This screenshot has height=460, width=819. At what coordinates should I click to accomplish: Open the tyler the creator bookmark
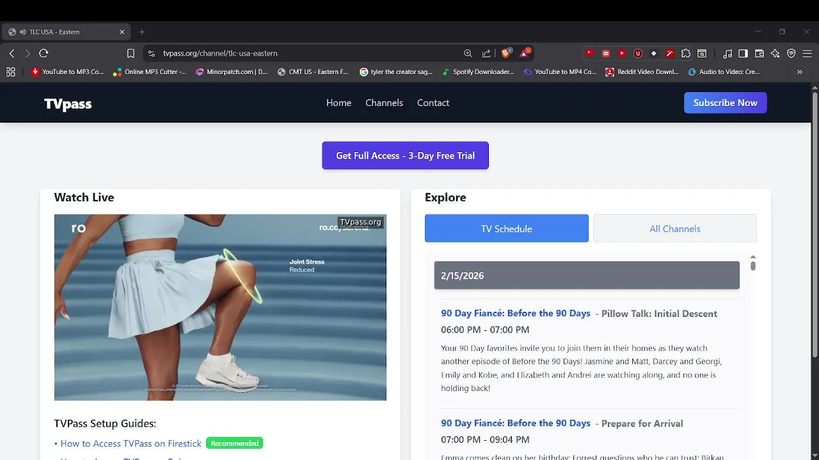(396, 72)
